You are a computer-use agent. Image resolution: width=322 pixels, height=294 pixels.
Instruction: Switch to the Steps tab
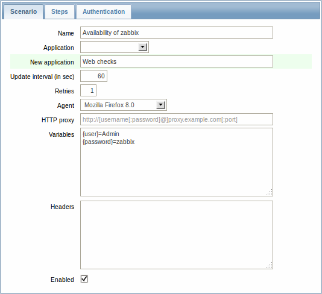(x=60, y=11)
